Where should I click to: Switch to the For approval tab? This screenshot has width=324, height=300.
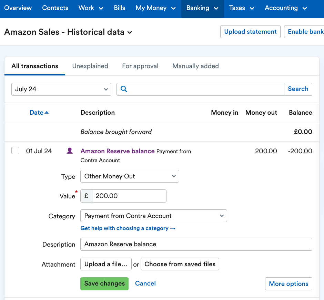pyautogui.click(x=140, y=66)
